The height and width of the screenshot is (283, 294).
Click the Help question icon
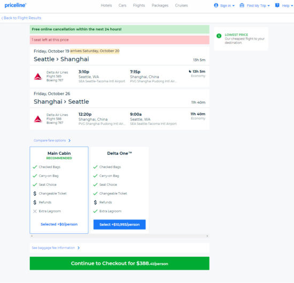pos(277,5)
